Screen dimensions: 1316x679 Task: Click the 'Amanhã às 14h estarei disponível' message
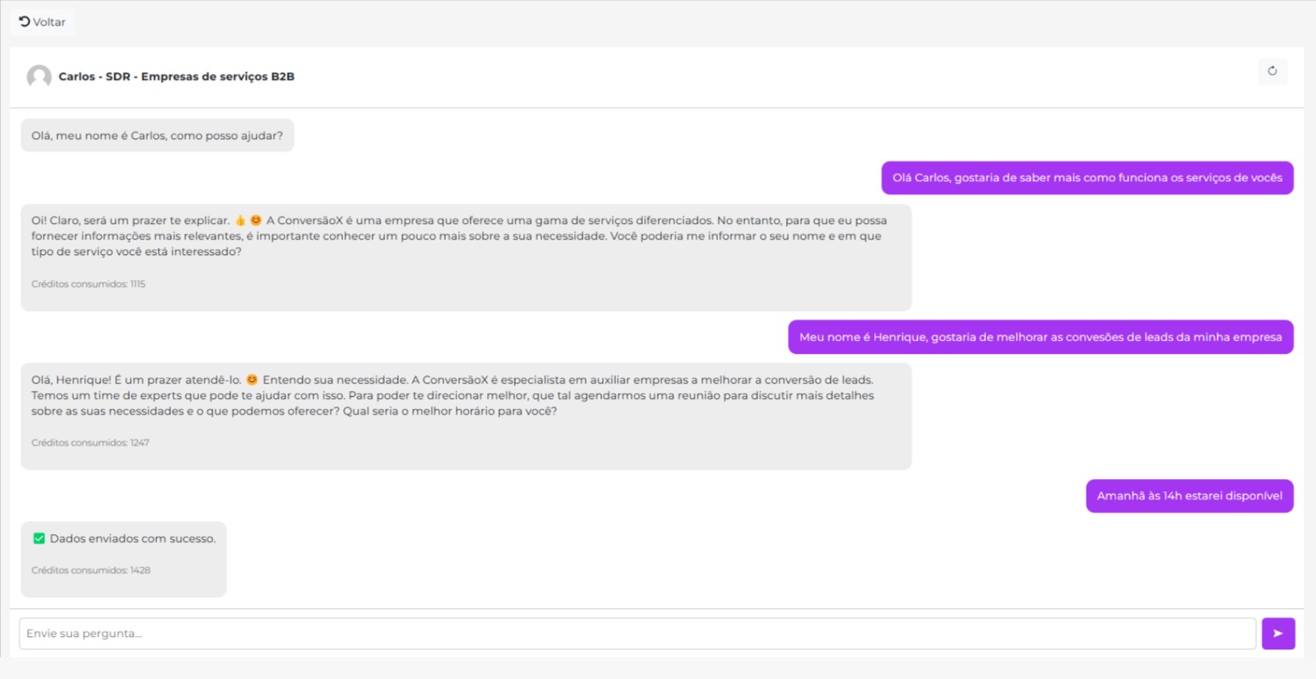pos(1189,495)
